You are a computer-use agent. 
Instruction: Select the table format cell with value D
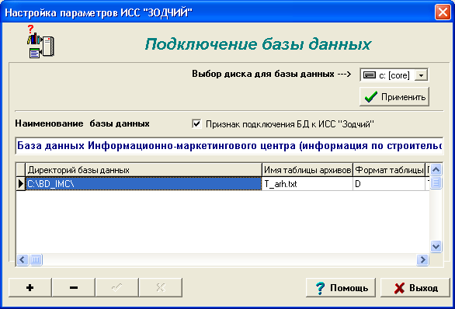pos(389,184)
